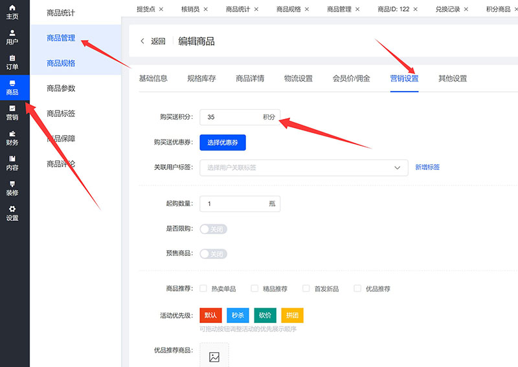This screenshot has height=367, width=518.
Task: Select the orange 拼团 priority tag
Action: pyautogui.click(x=292, y=315)
